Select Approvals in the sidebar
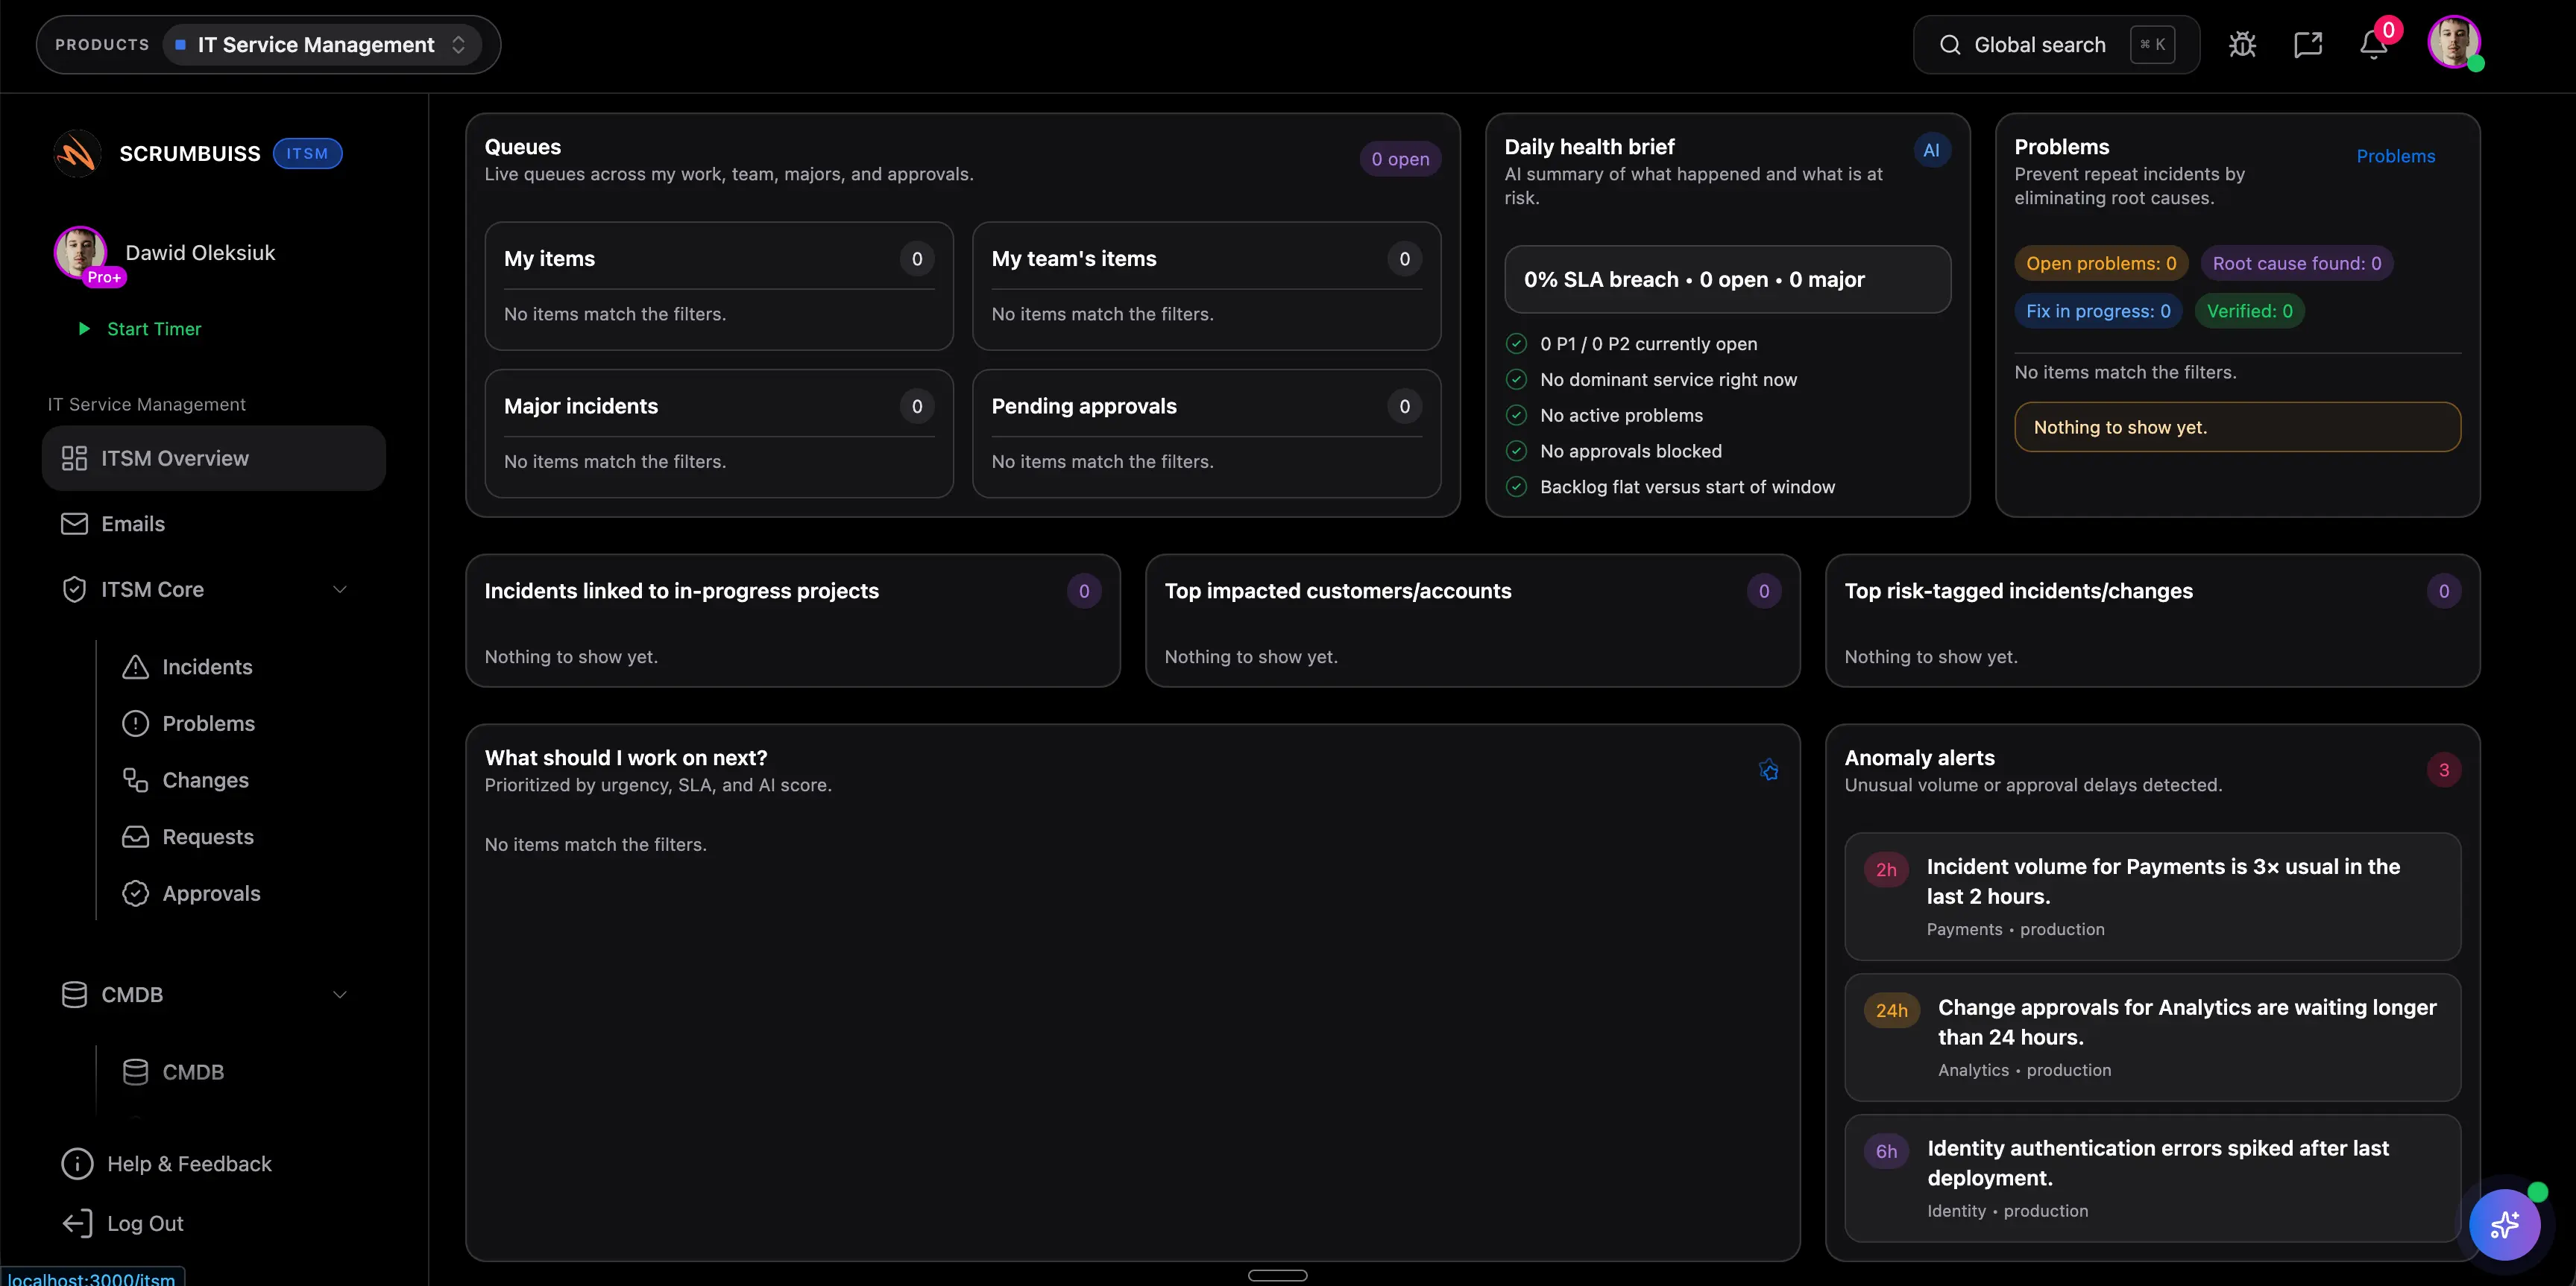2576x1286 pixels. 212,893
